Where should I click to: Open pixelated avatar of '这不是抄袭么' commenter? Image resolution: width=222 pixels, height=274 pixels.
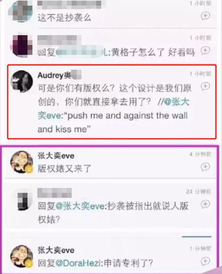(21, 11)
